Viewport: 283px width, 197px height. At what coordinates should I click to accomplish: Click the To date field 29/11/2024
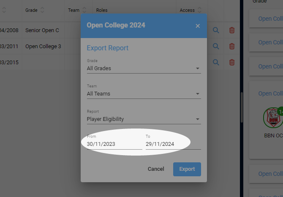pyautogui.click(x=173, y=144)
